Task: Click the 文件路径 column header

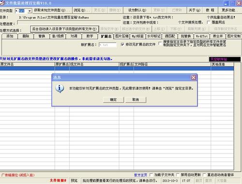Action: [172, 64]
